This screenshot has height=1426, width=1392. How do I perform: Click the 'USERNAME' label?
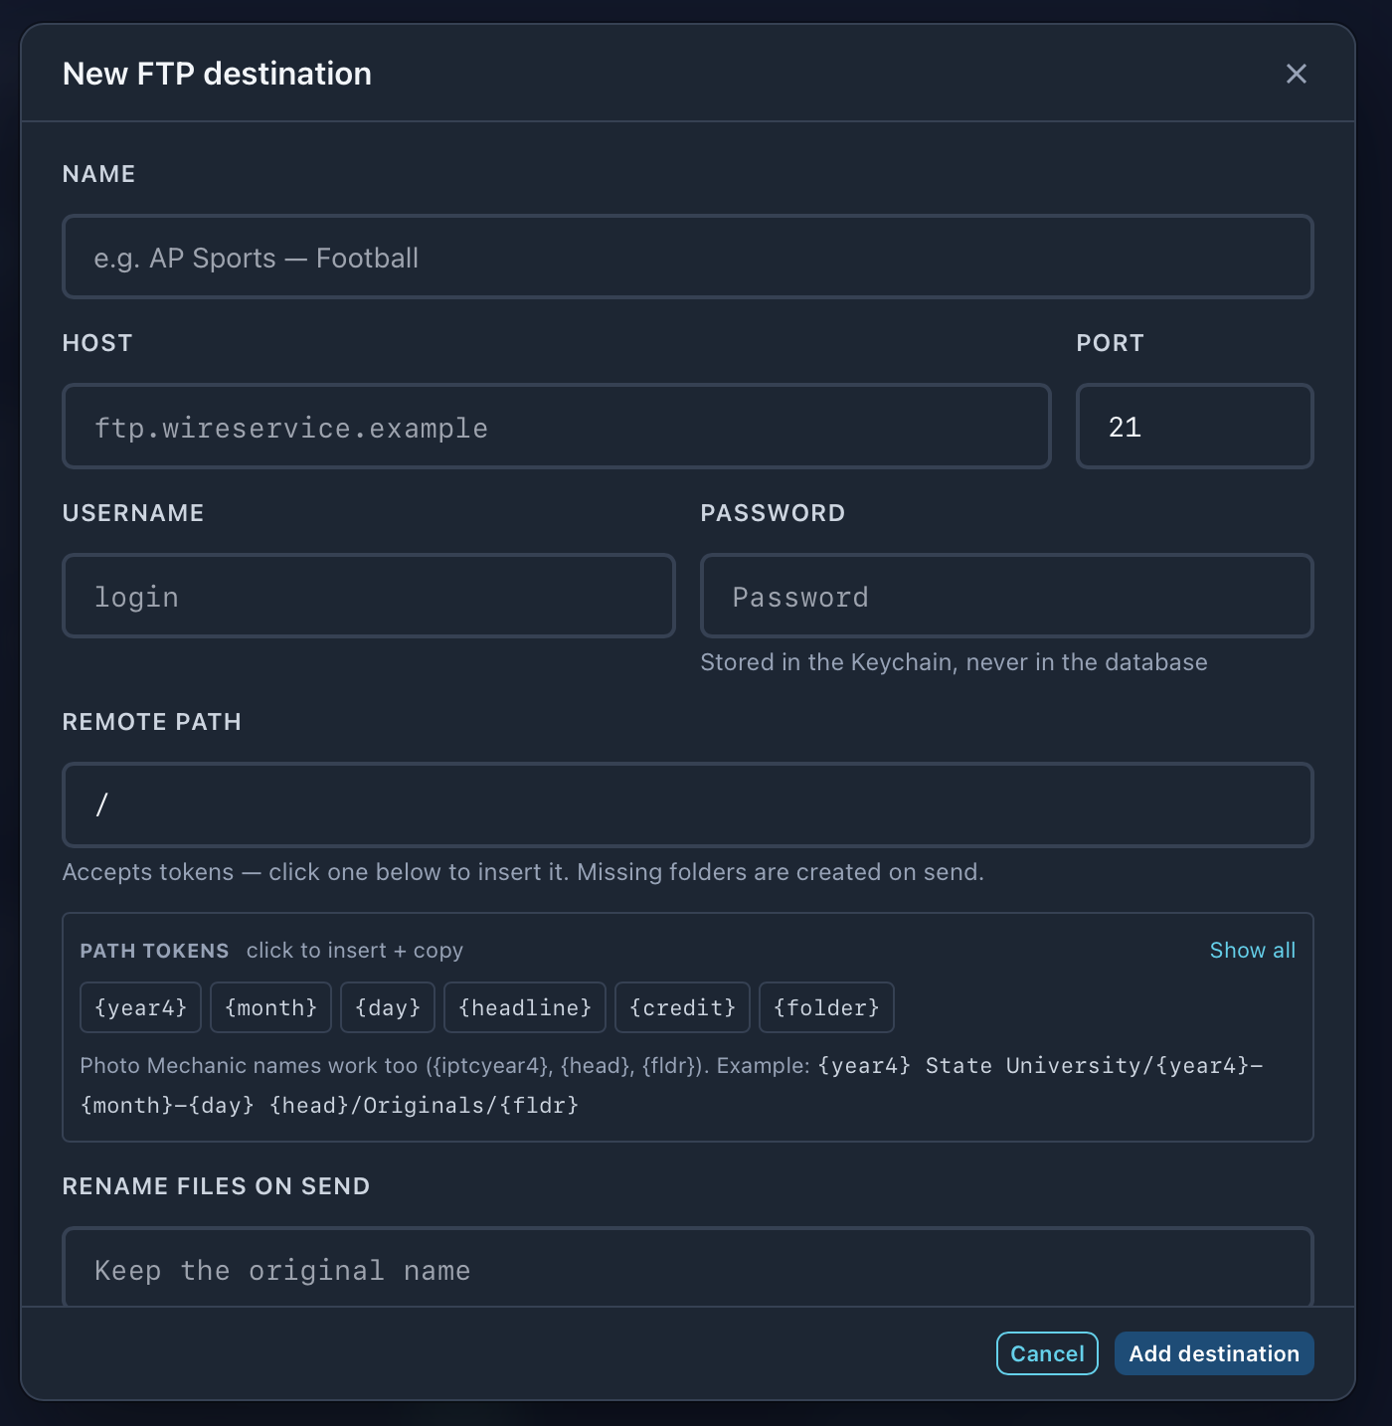click(x=133, y=513)
